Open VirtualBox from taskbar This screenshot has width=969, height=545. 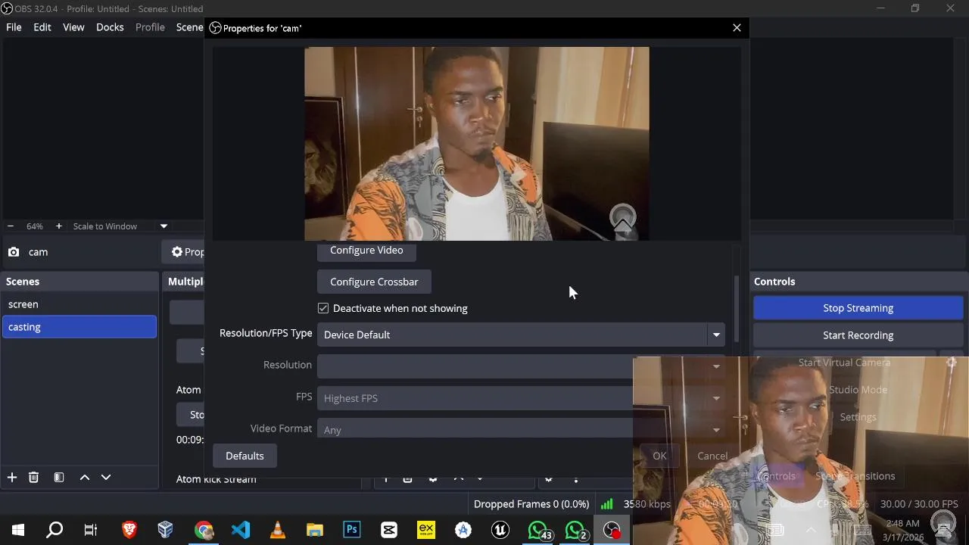[x=166, y=530]
